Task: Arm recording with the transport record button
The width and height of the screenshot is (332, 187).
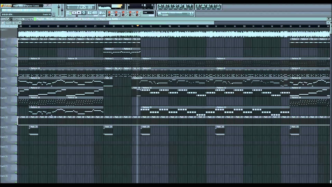Action: point(84,13)
